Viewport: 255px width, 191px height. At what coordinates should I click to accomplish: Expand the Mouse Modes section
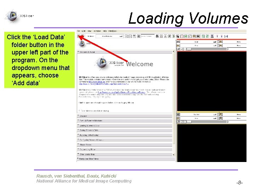tap(125, 145)
